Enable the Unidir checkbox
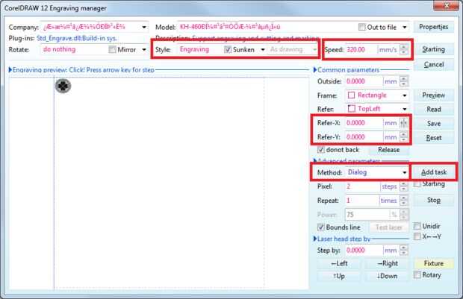463x299 pixels. point(417,226)
